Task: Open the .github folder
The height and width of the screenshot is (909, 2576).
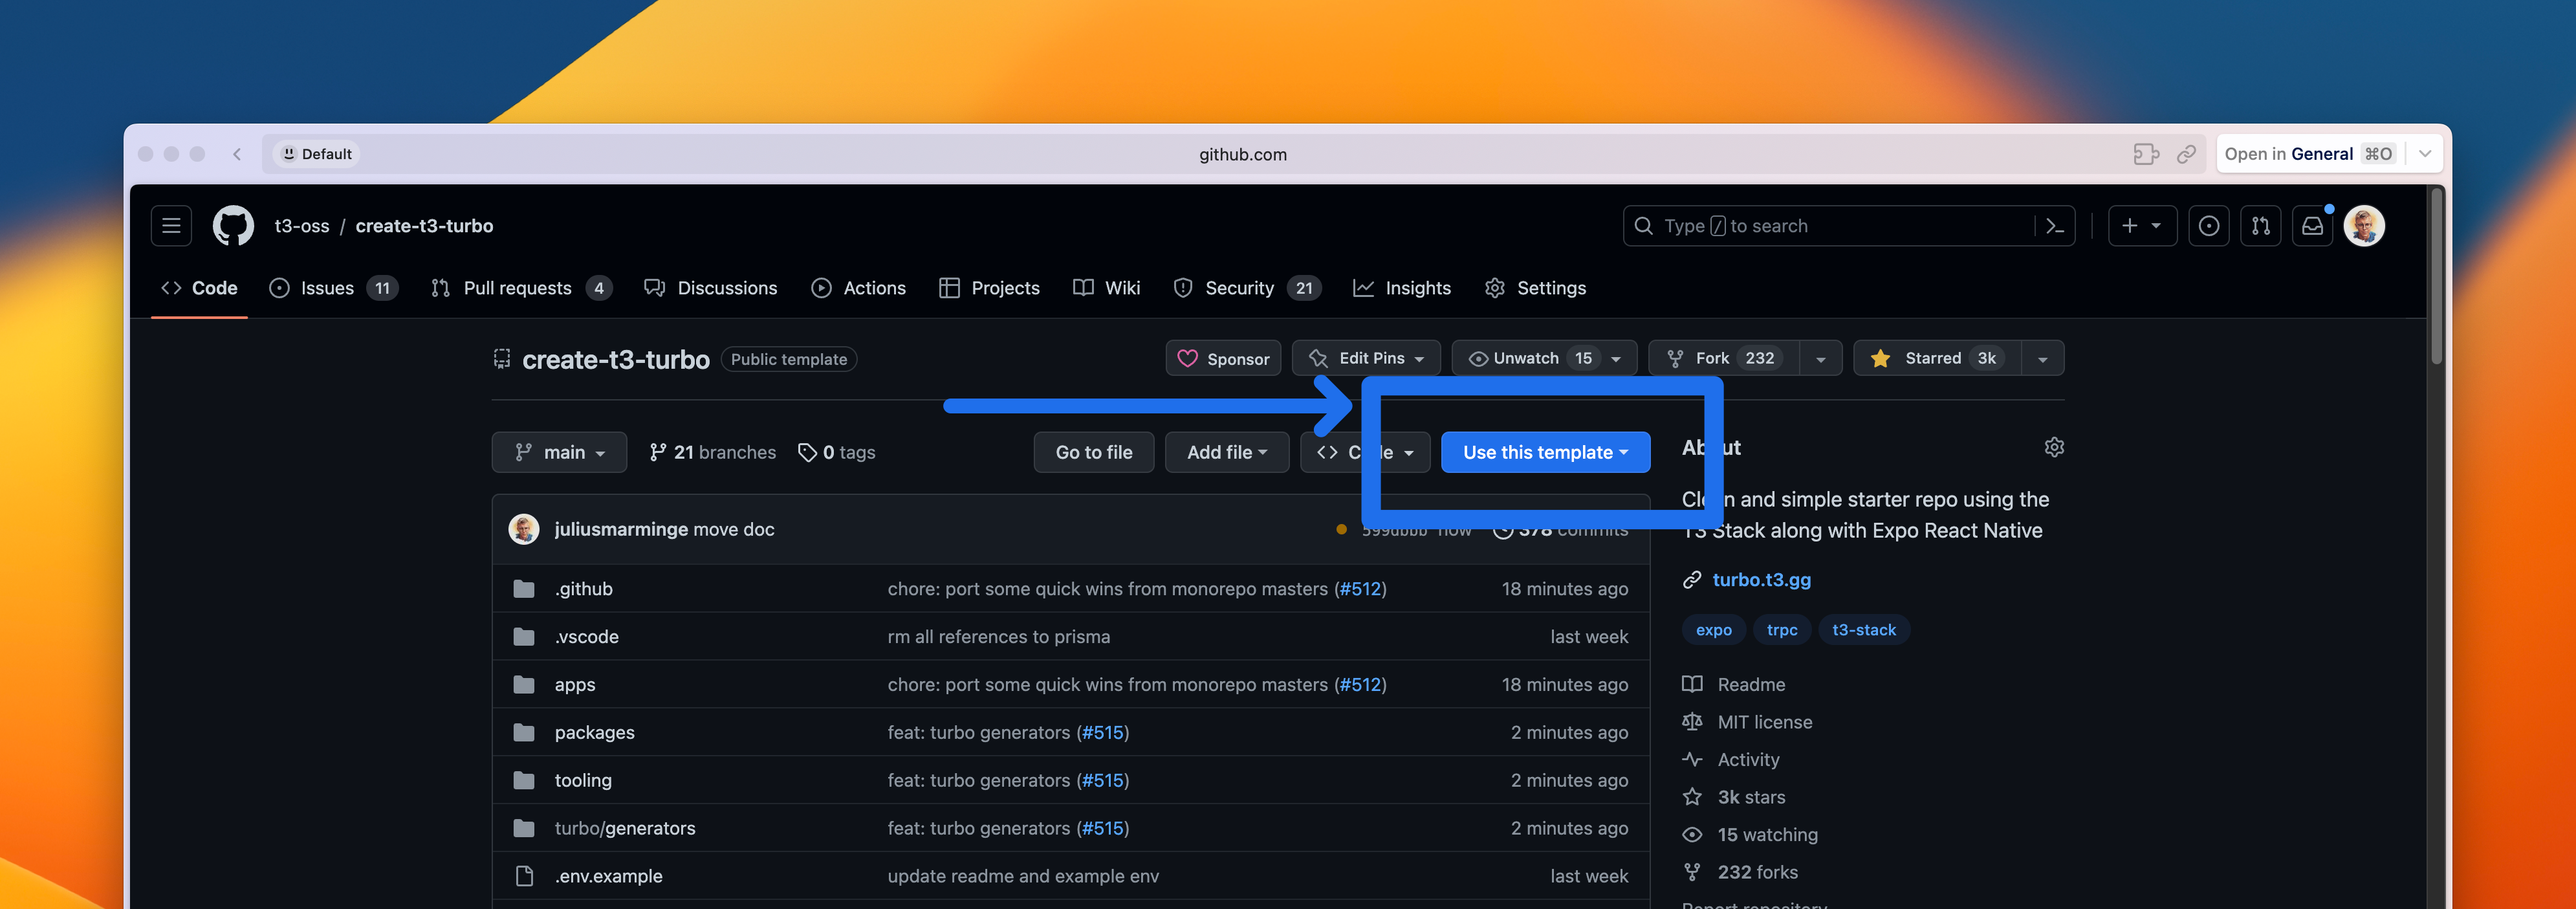Action: (x=584, y=589)
